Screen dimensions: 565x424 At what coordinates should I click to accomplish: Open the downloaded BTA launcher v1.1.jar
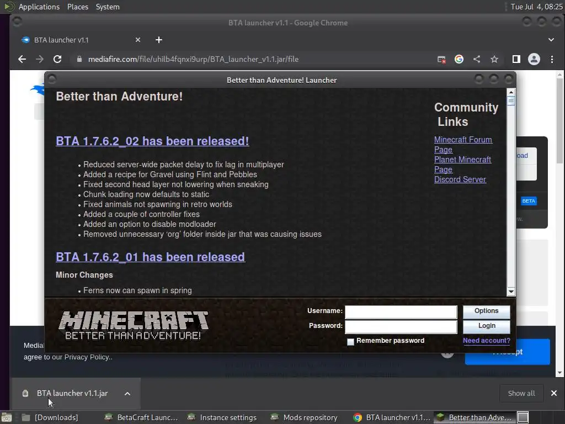tap(72, 393)
